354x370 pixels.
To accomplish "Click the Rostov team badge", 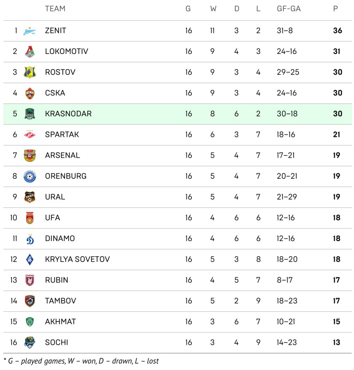I will (29, 72).
